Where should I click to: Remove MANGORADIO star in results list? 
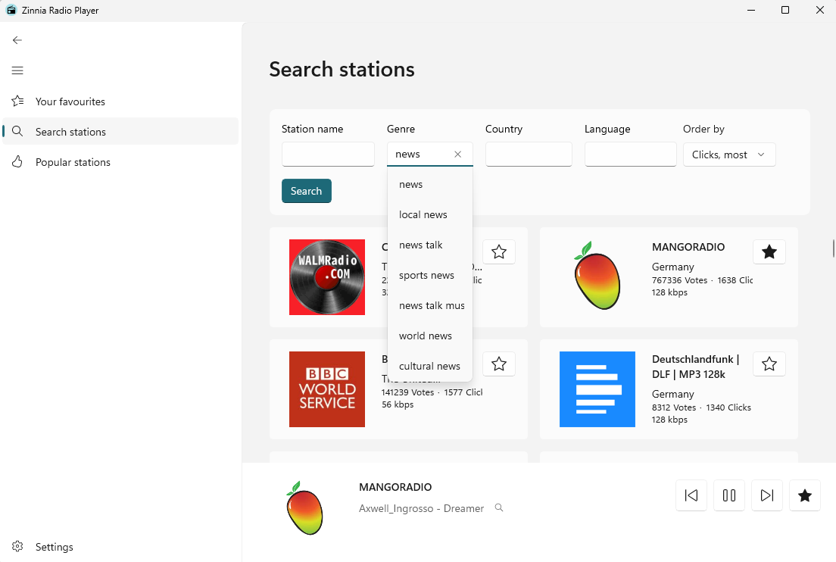click(769, 251)
